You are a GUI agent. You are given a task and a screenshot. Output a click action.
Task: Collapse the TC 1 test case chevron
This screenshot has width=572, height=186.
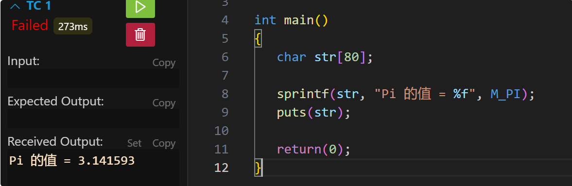point(15,7)
